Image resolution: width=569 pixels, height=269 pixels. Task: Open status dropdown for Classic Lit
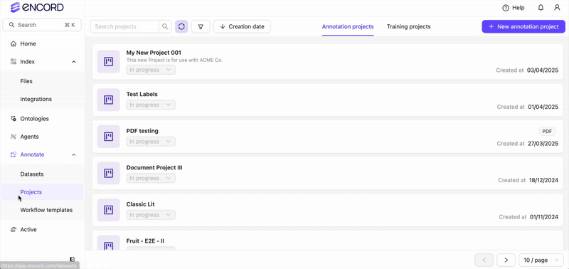point(151,215)
